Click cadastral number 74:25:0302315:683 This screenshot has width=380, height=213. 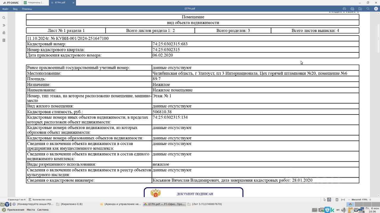point(170,44)
